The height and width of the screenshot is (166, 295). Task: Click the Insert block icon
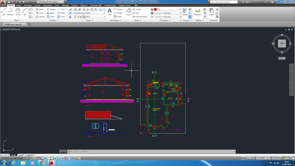129,12
